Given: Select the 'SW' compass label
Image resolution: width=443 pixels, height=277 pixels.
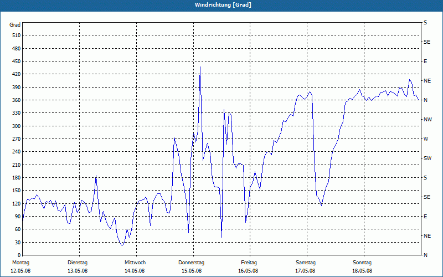Looking at the screenshot, I should coord(427,158).
